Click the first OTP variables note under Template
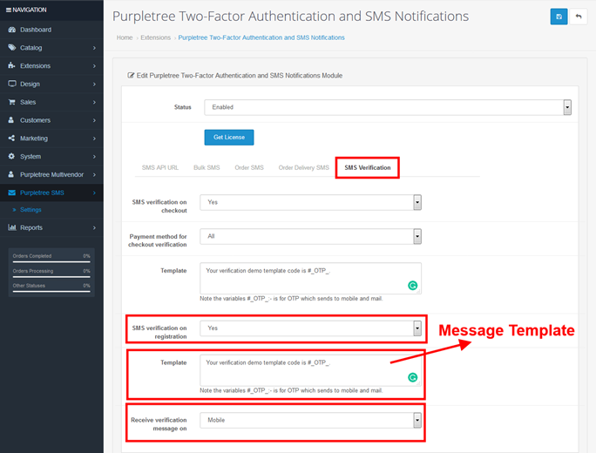 pos(291,299)
